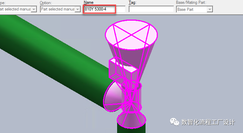Click the Name label above the text box
This screenshot has width=243, height=133.
click(89, 2)
